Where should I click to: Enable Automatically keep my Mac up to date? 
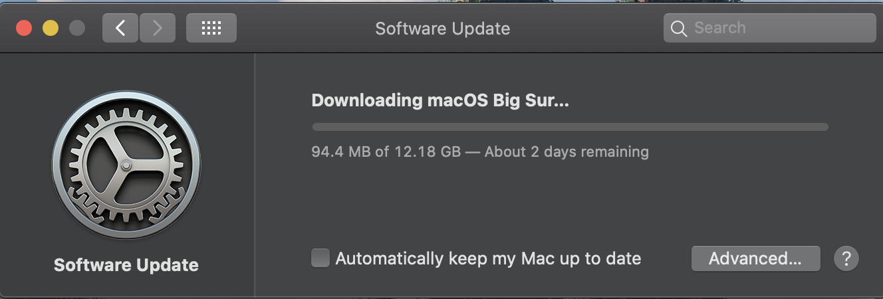click(320, 258)
